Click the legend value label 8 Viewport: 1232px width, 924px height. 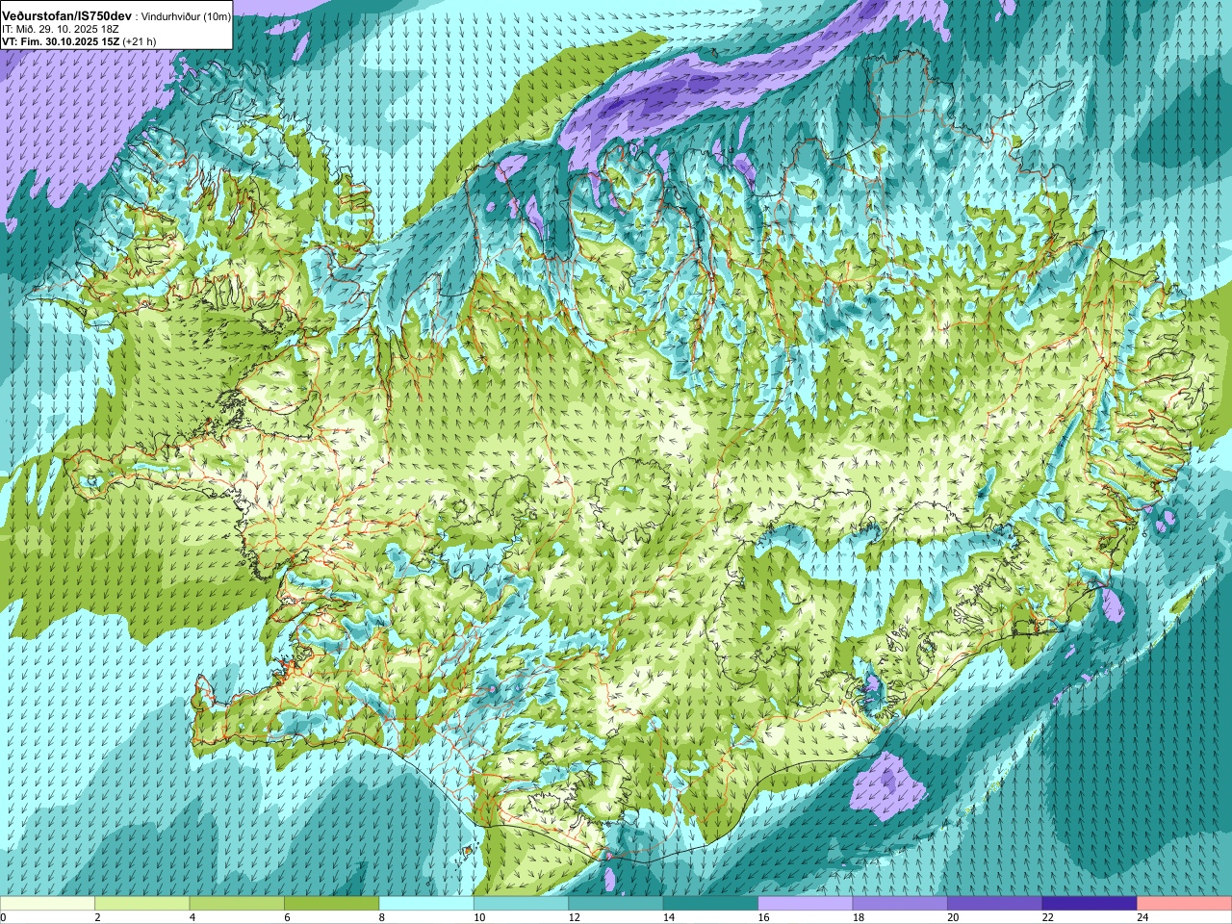coord(382,918)
